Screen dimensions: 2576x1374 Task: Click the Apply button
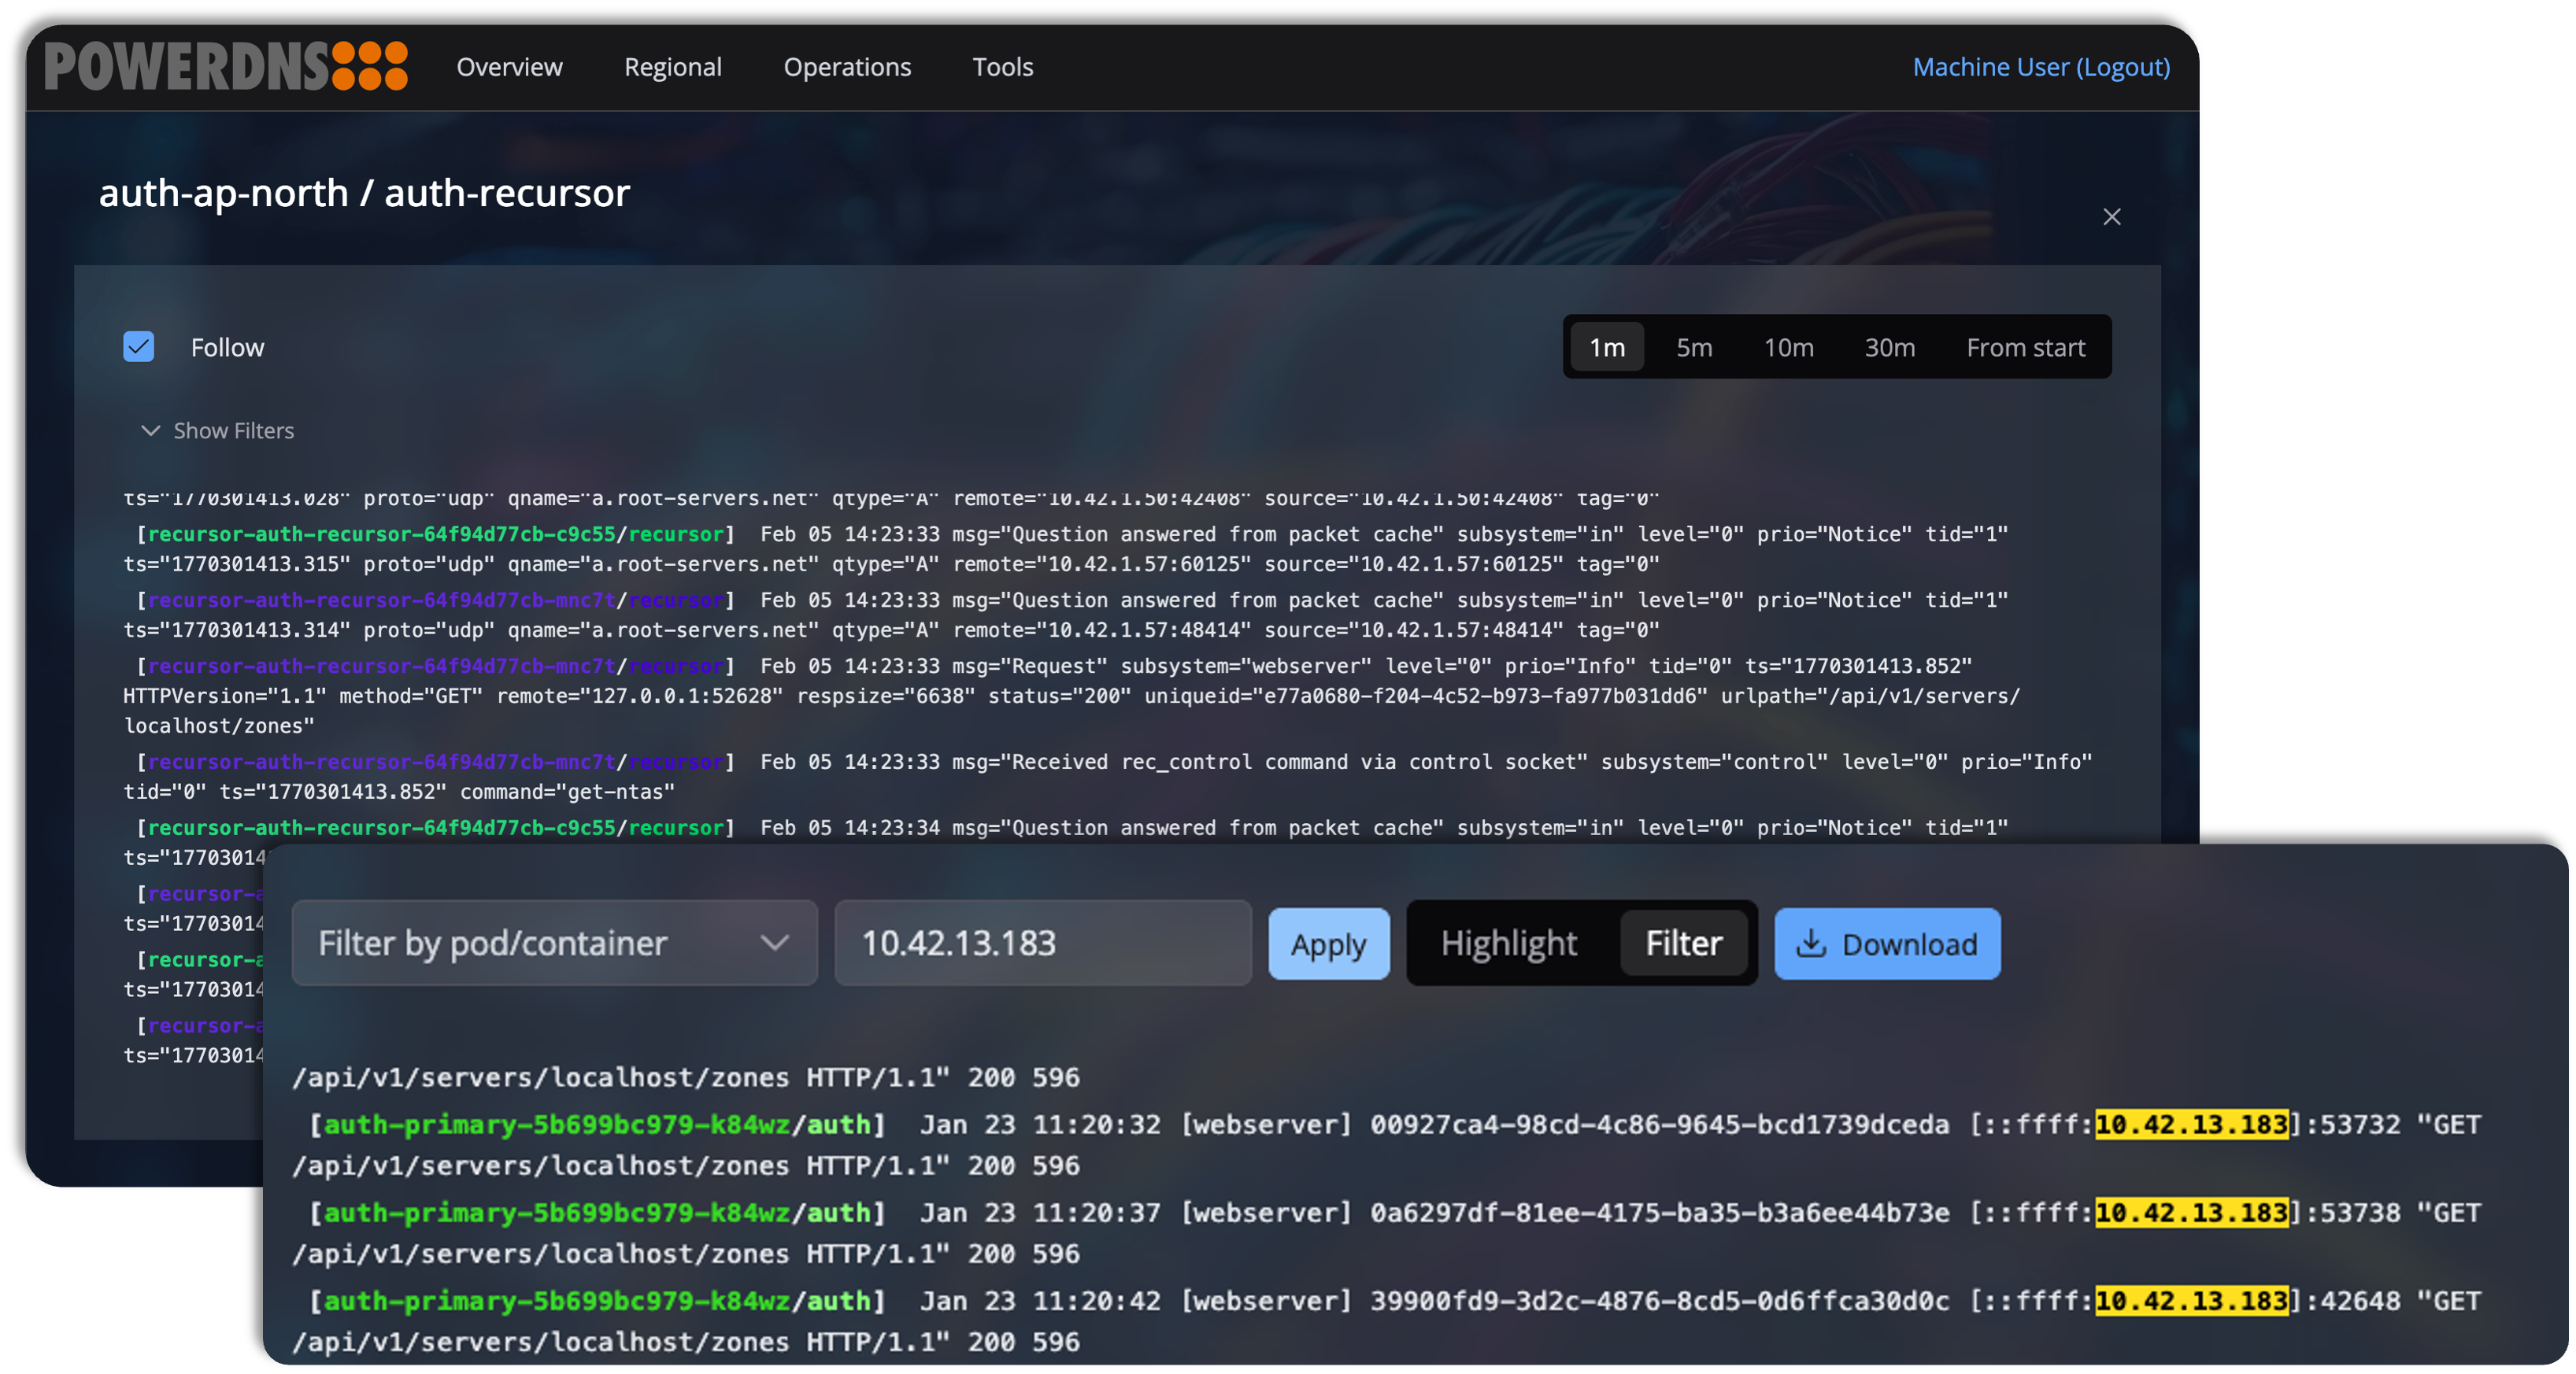pyautogui.click(x=1328, y=944)
